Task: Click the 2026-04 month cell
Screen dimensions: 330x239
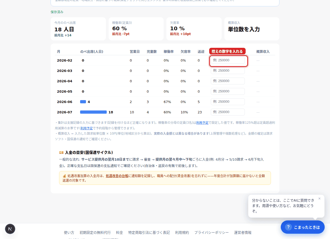Action: point(64,81)
